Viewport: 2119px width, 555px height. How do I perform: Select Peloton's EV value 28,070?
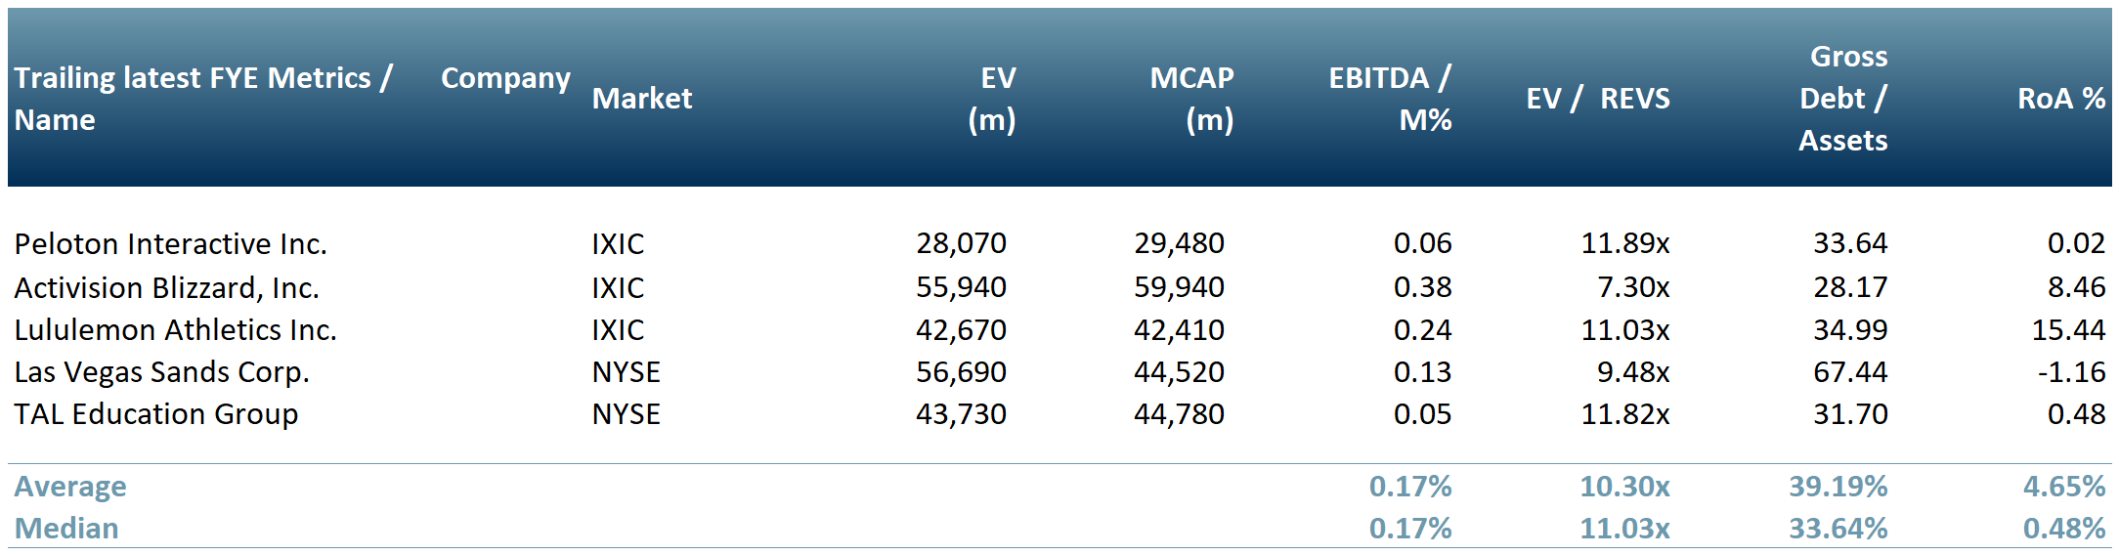[x=961, y=243]
